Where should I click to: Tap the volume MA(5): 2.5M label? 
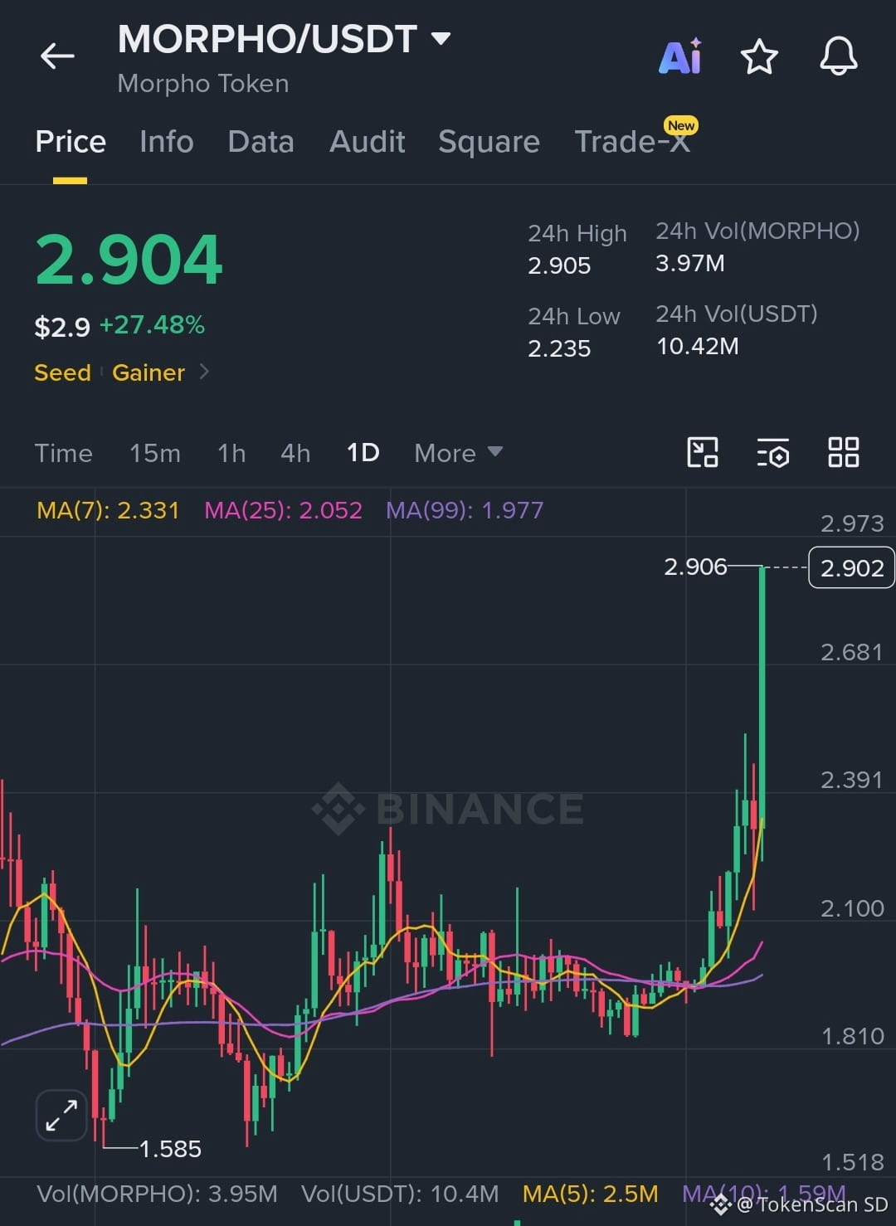(x=590, y=1194)
